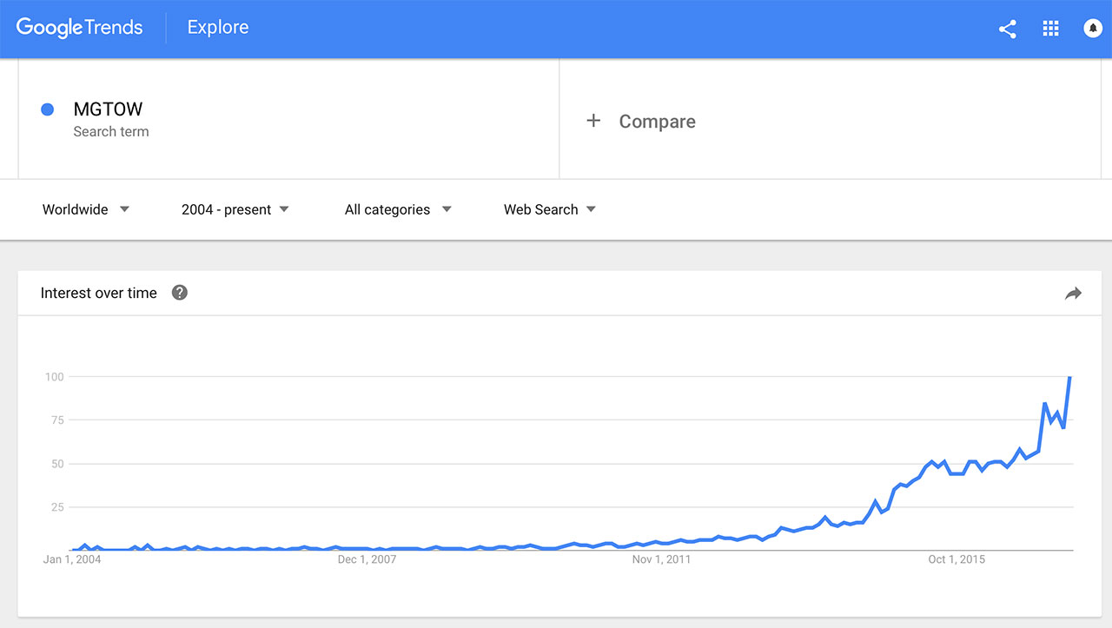Click the Nov 1, 2011 axis label
This screenshot has height=628, width=1112.
[x=661, y=559]
